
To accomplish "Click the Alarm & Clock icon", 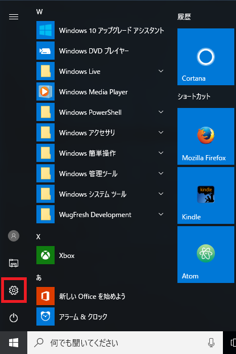I will [x=45, y=316].
